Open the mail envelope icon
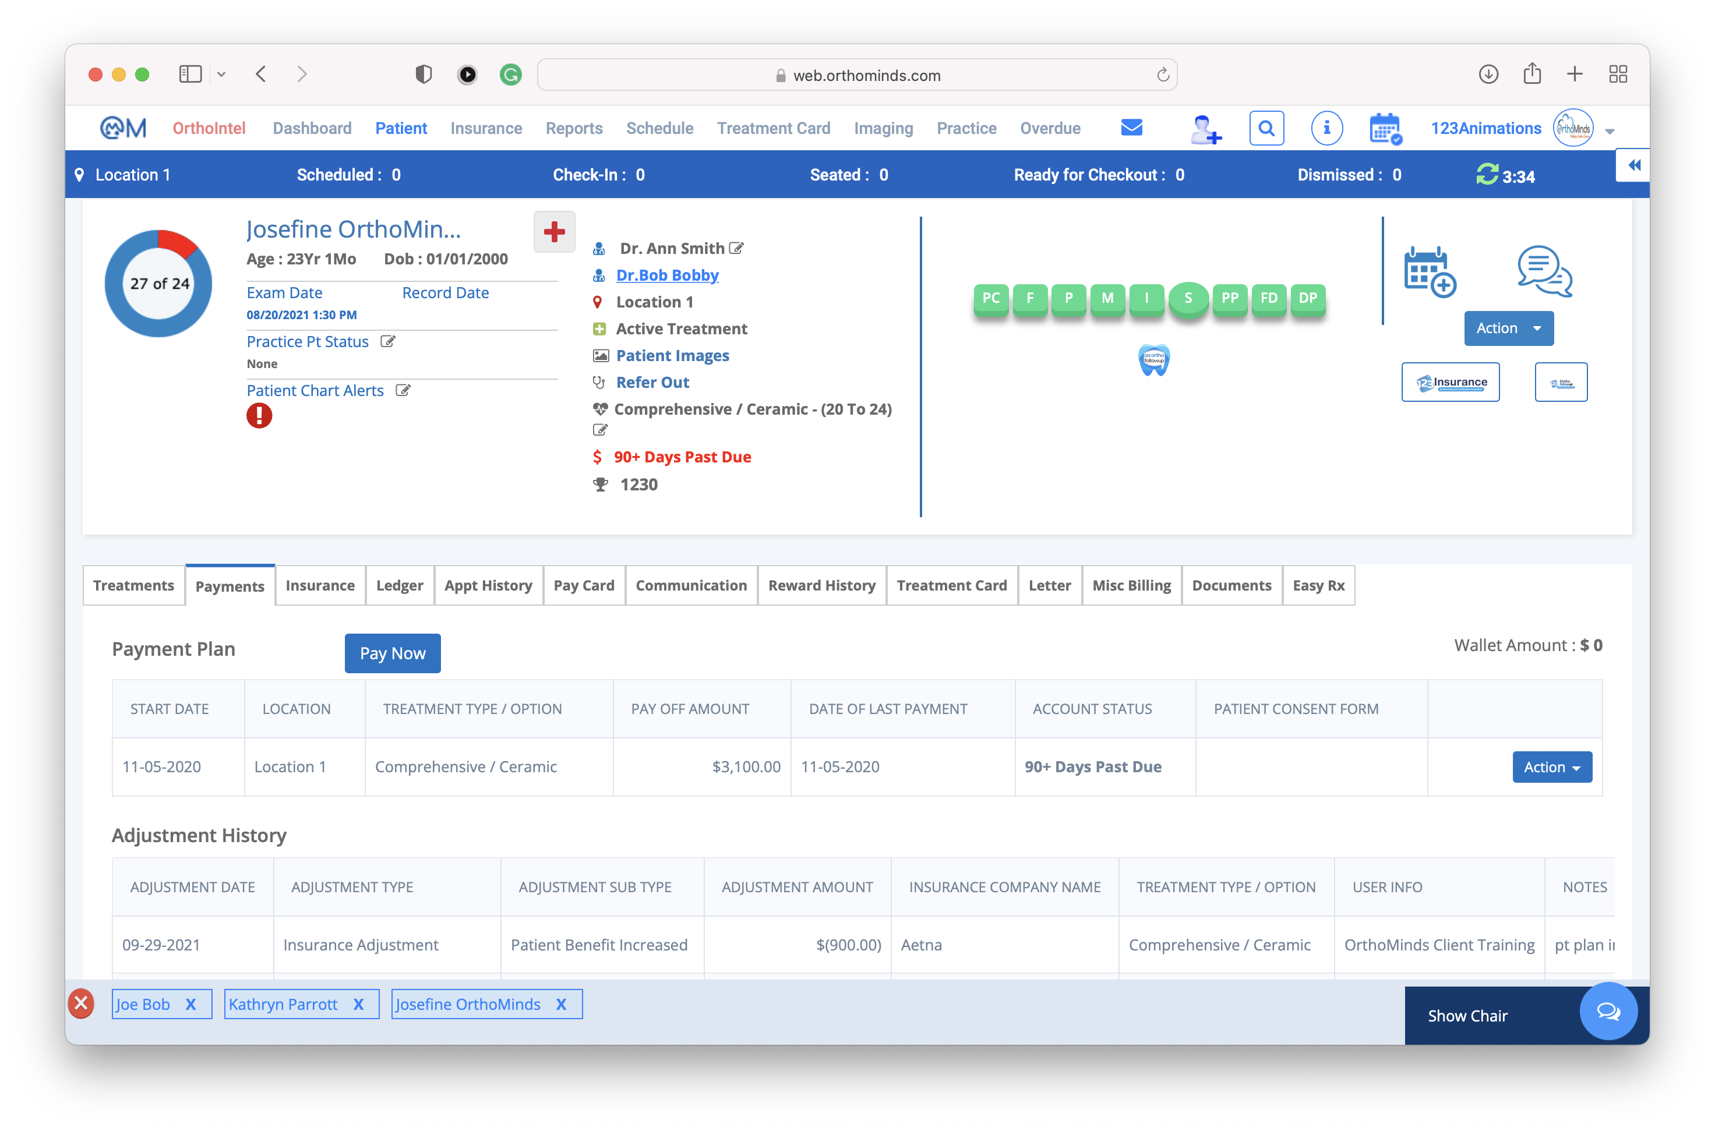The height and width of the screenshot is (1131, 1715). [1132, 128]
